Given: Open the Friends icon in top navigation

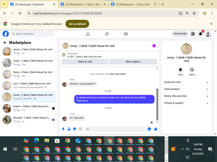Looking at the screenshot, I should [x=107, y=34].
